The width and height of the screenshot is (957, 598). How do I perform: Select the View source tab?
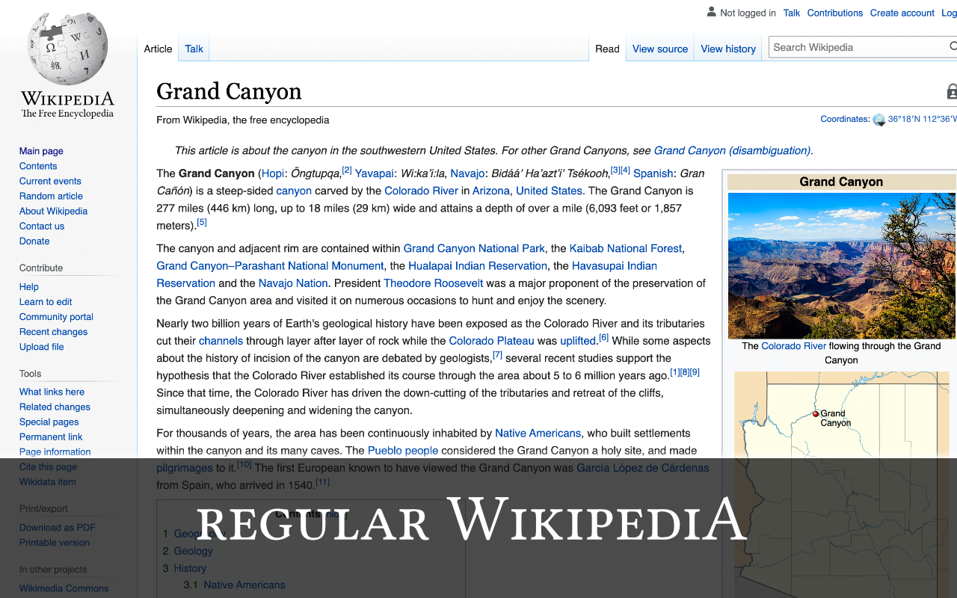pyautogui.click(x=659, y=49)
